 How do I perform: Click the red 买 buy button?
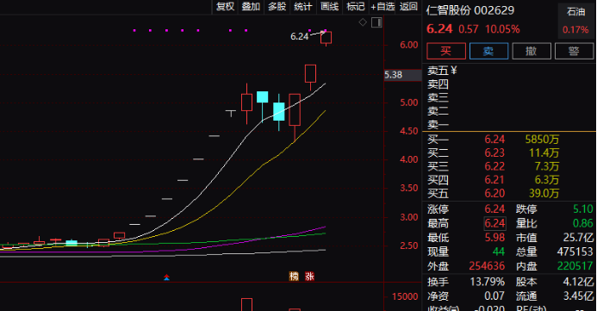pyautogui.click(x=446, y=51)
